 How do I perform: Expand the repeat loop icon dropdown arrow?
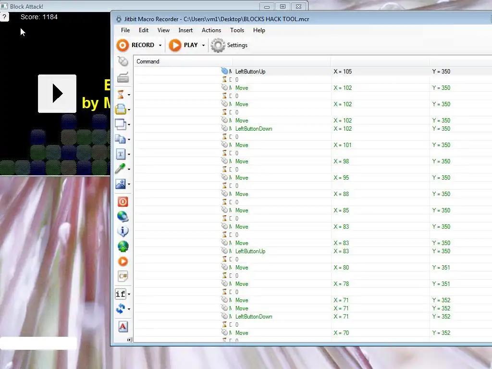pyautogui.click(x=129, y=309)
